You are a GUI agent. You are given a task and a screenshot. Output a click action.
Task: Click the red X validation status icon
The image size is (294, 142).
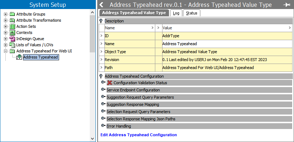click(x=110, y=83)
